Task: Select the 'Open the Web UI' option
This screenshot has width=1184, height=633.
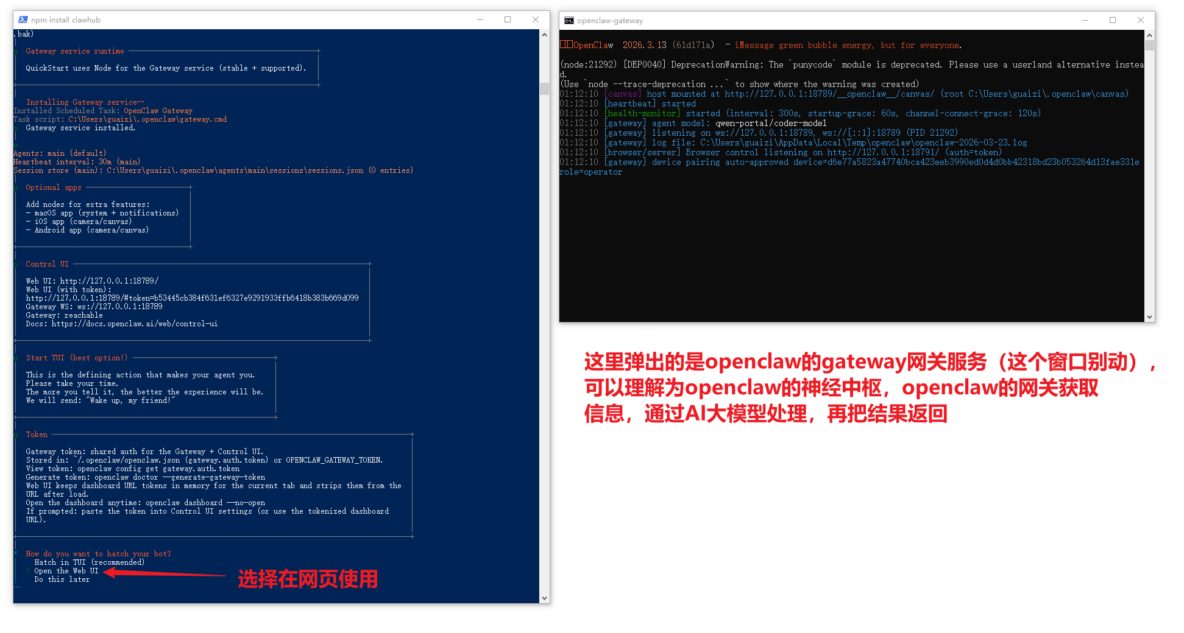Action: pos(66,571)
